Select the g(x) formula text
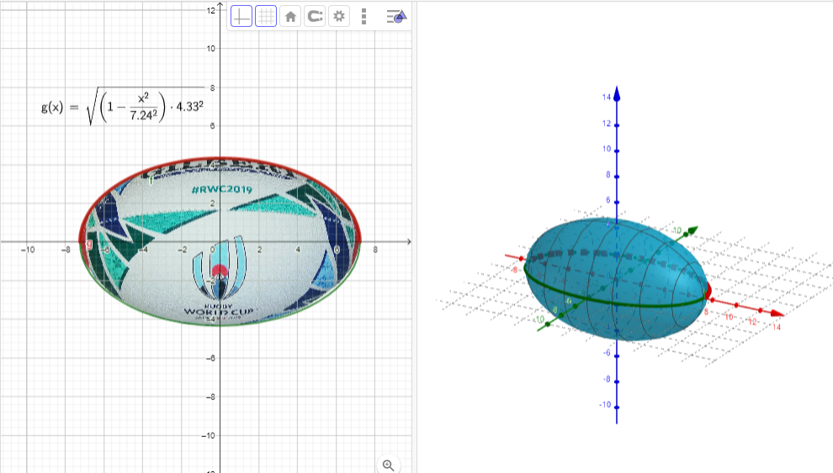833x473 pixels. pos(122,106)
